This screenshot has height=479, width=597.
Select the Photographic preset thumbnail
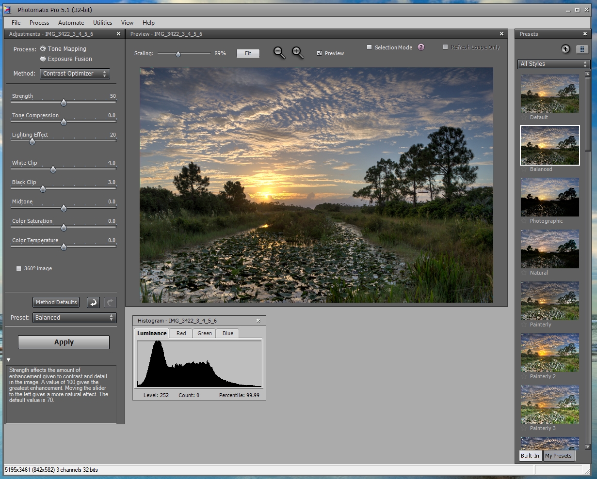pyautogui.click(x=550, y=197)
